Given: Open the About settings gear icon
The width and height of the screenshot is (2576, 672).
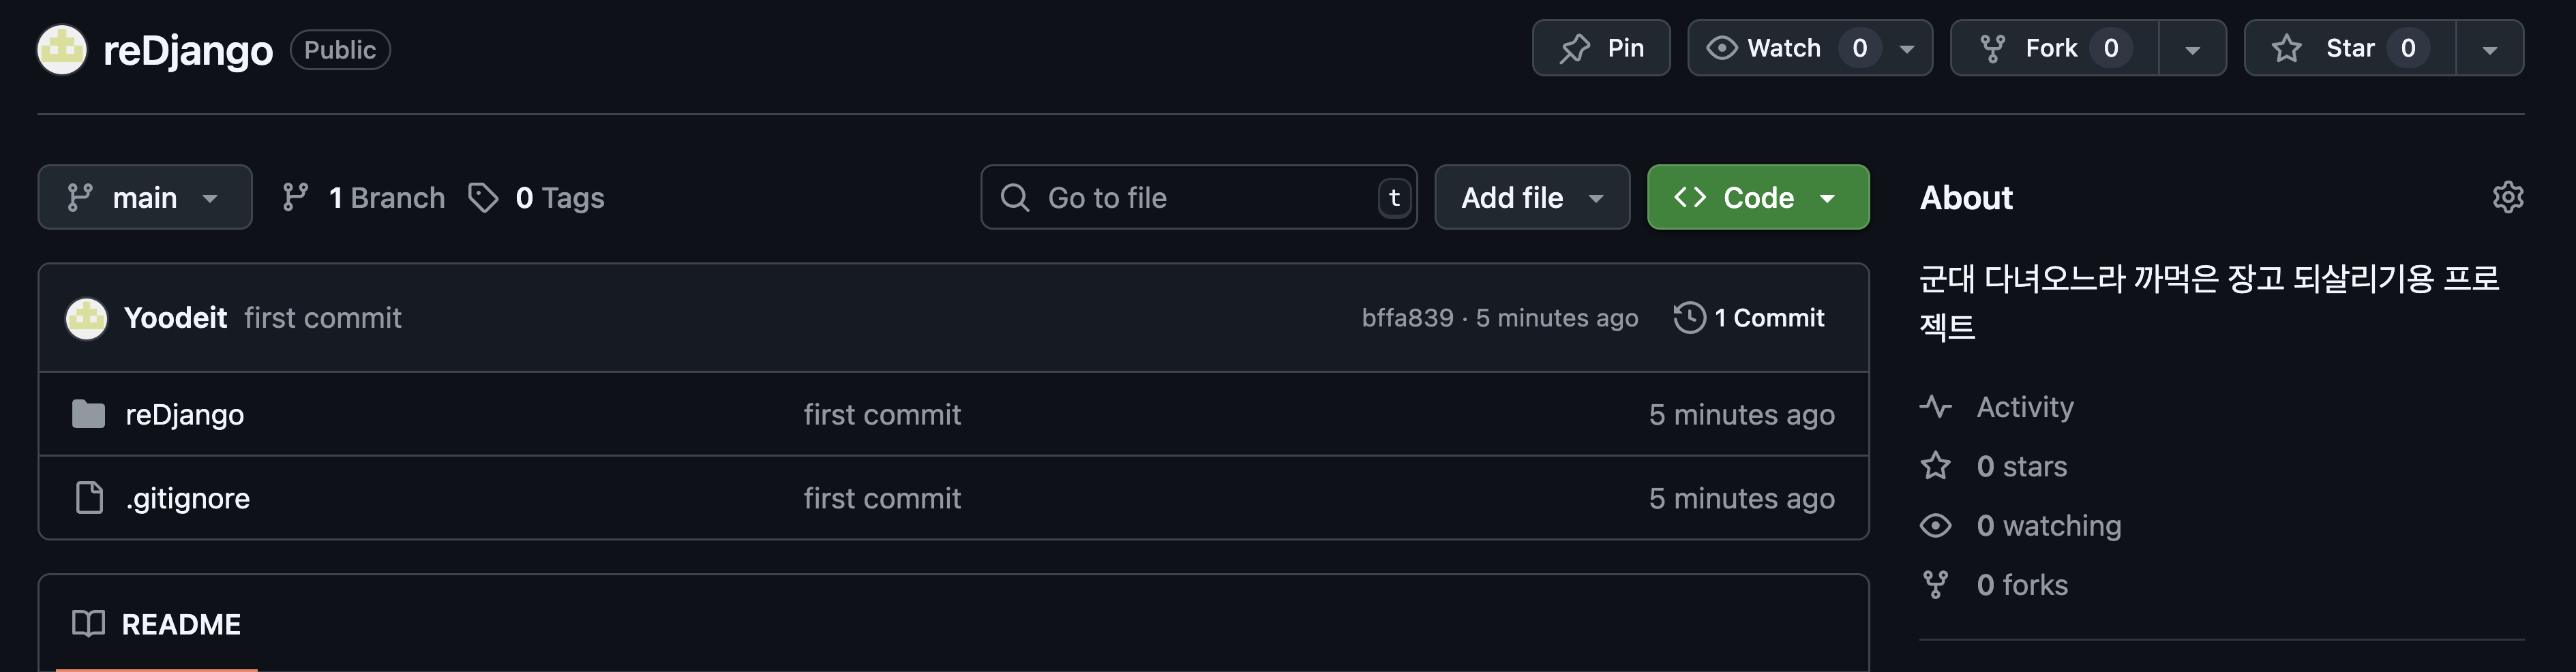Looking at the screenshot, I should [2507, 197].
